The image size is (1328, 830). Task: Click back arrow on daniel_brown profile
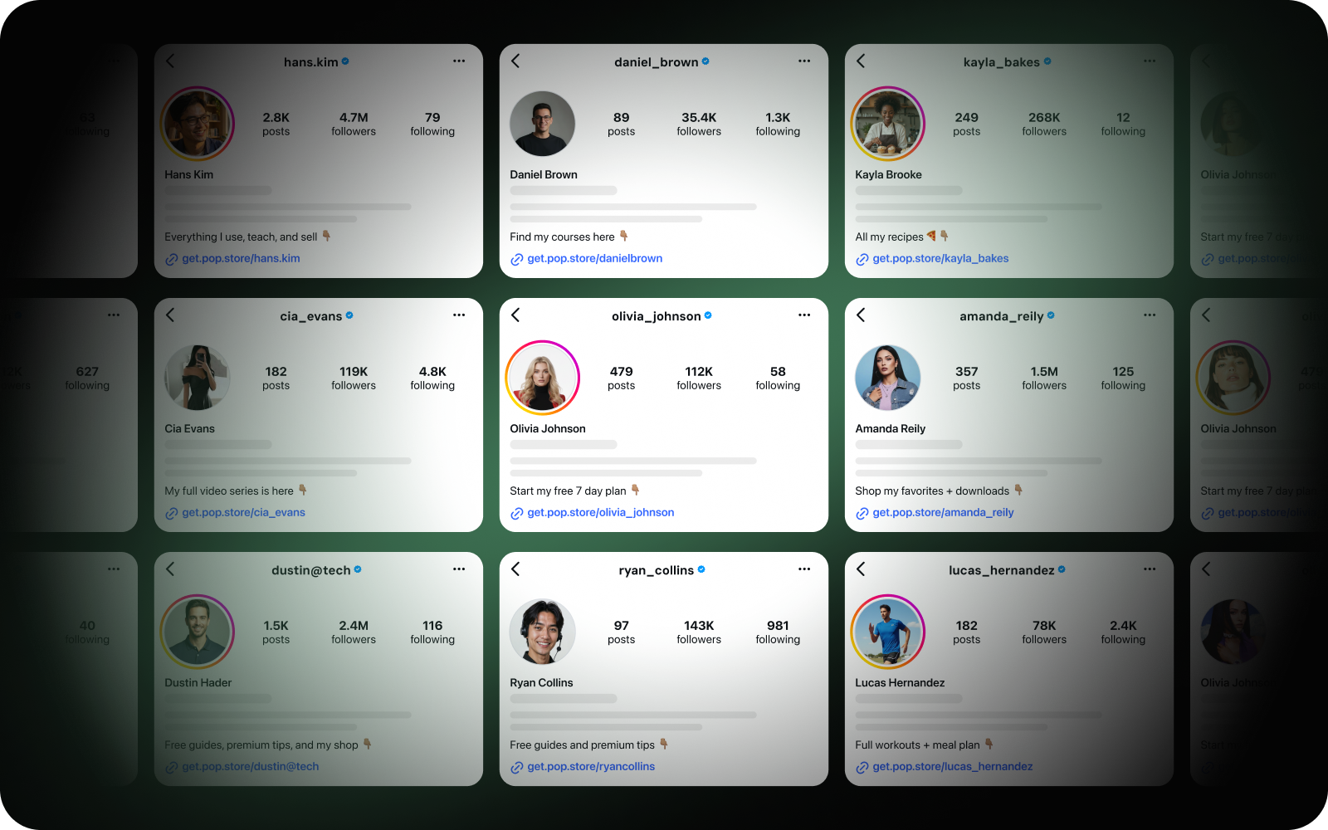coord(515,61)
